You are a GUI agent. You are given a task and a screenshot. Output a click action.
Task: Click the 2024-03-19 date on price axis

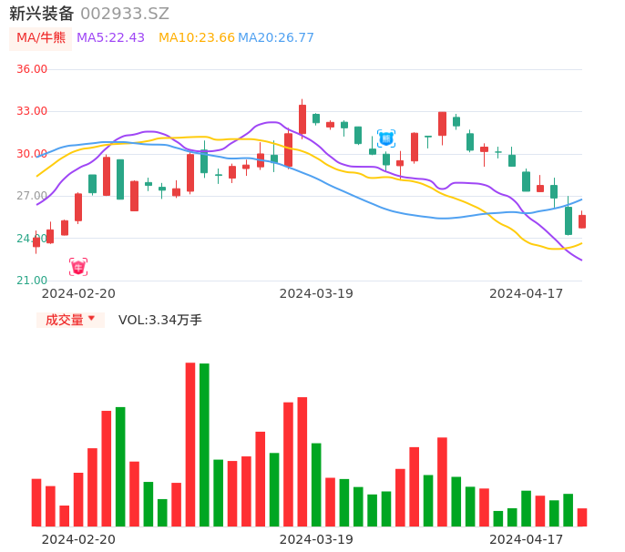316,293
